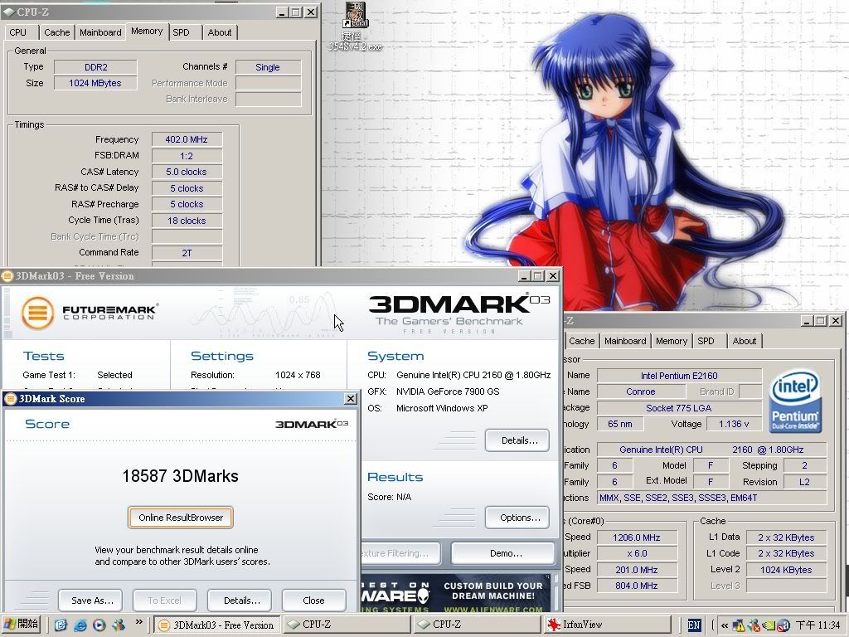Open the Cache tab in top CPU-Z window
Viewport: 849px width, 637px height.
pyautogui.click(x=56, y=32)
